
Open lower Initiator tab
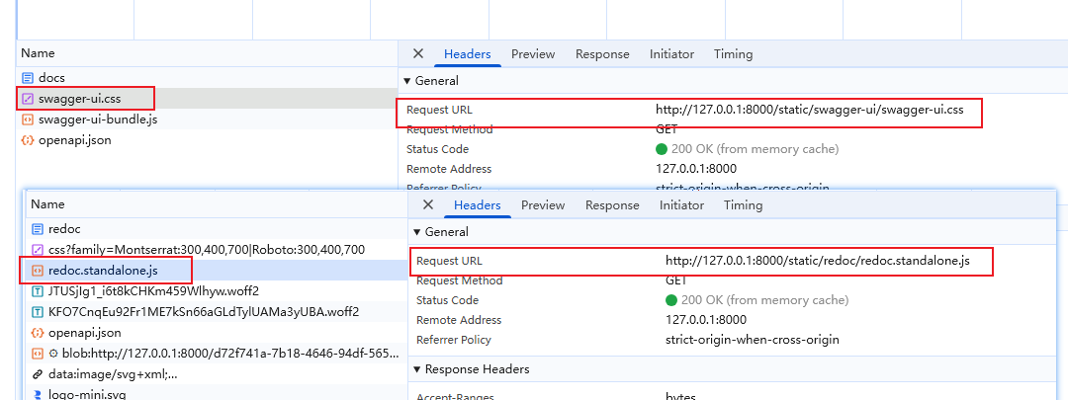[681, 204]
